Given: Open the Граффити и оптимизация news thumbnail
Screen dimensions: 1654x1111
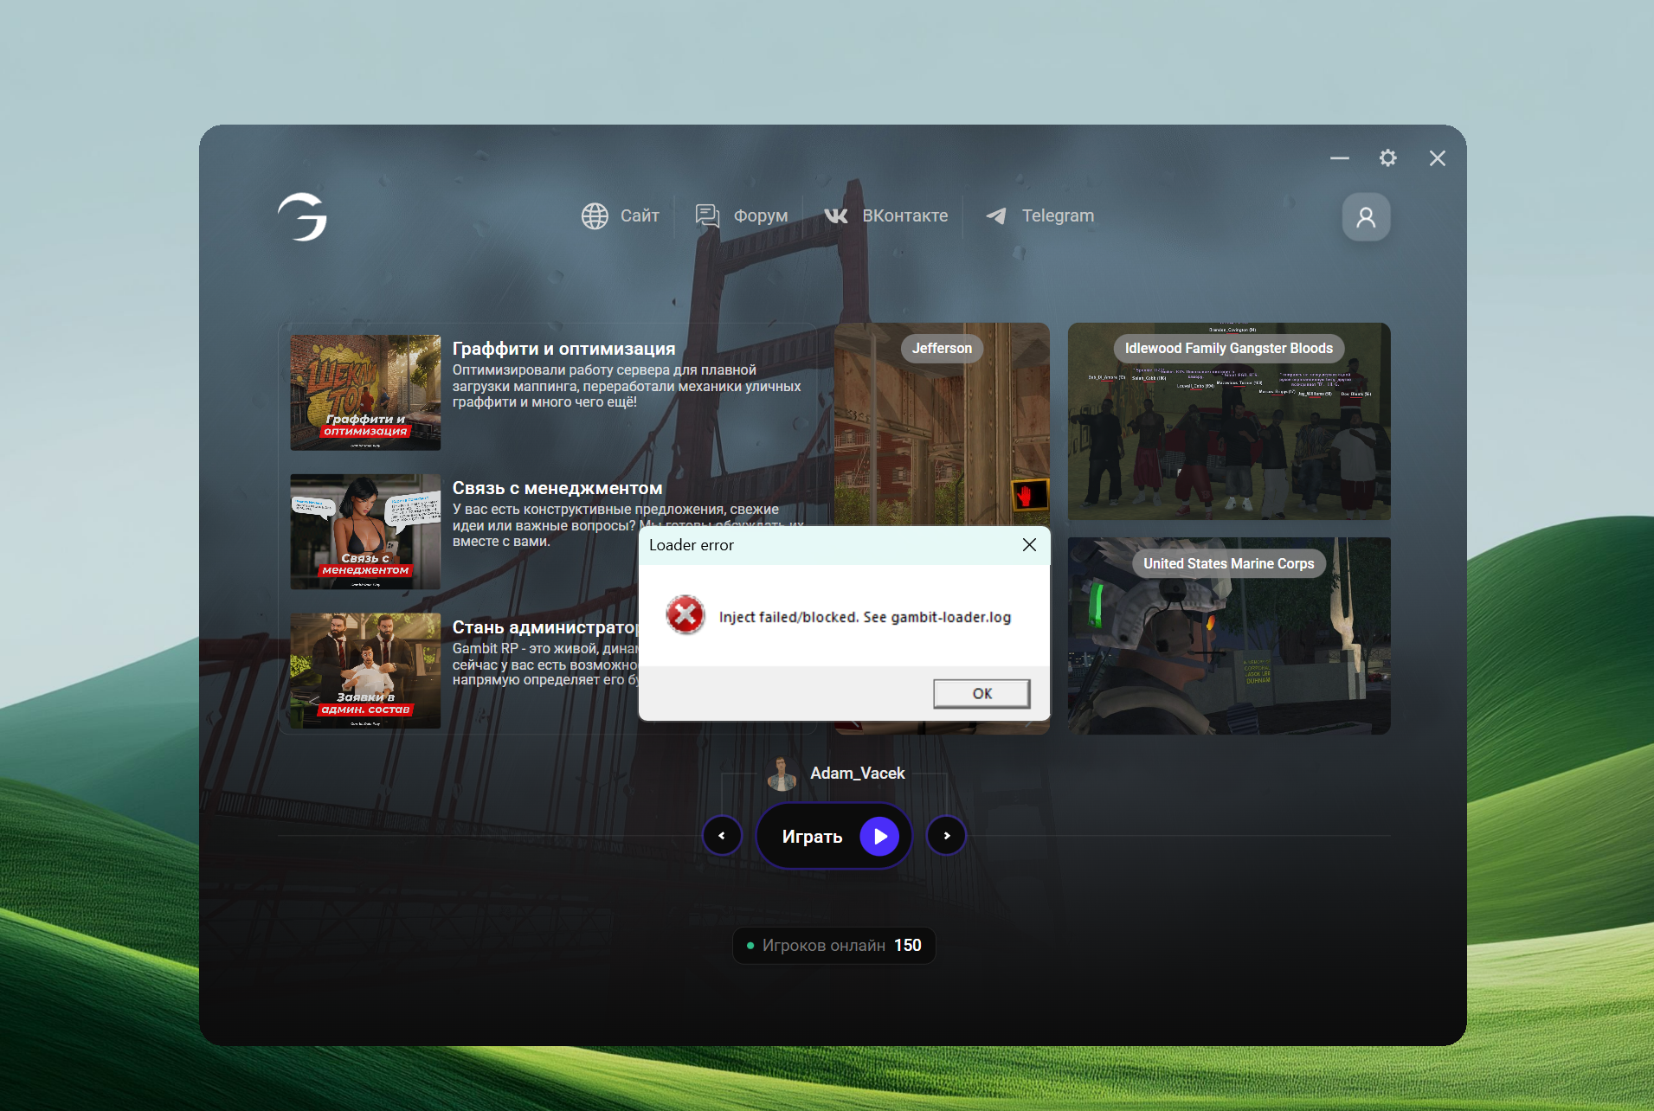Looking at the screenshot, I should tap(365, 392).
